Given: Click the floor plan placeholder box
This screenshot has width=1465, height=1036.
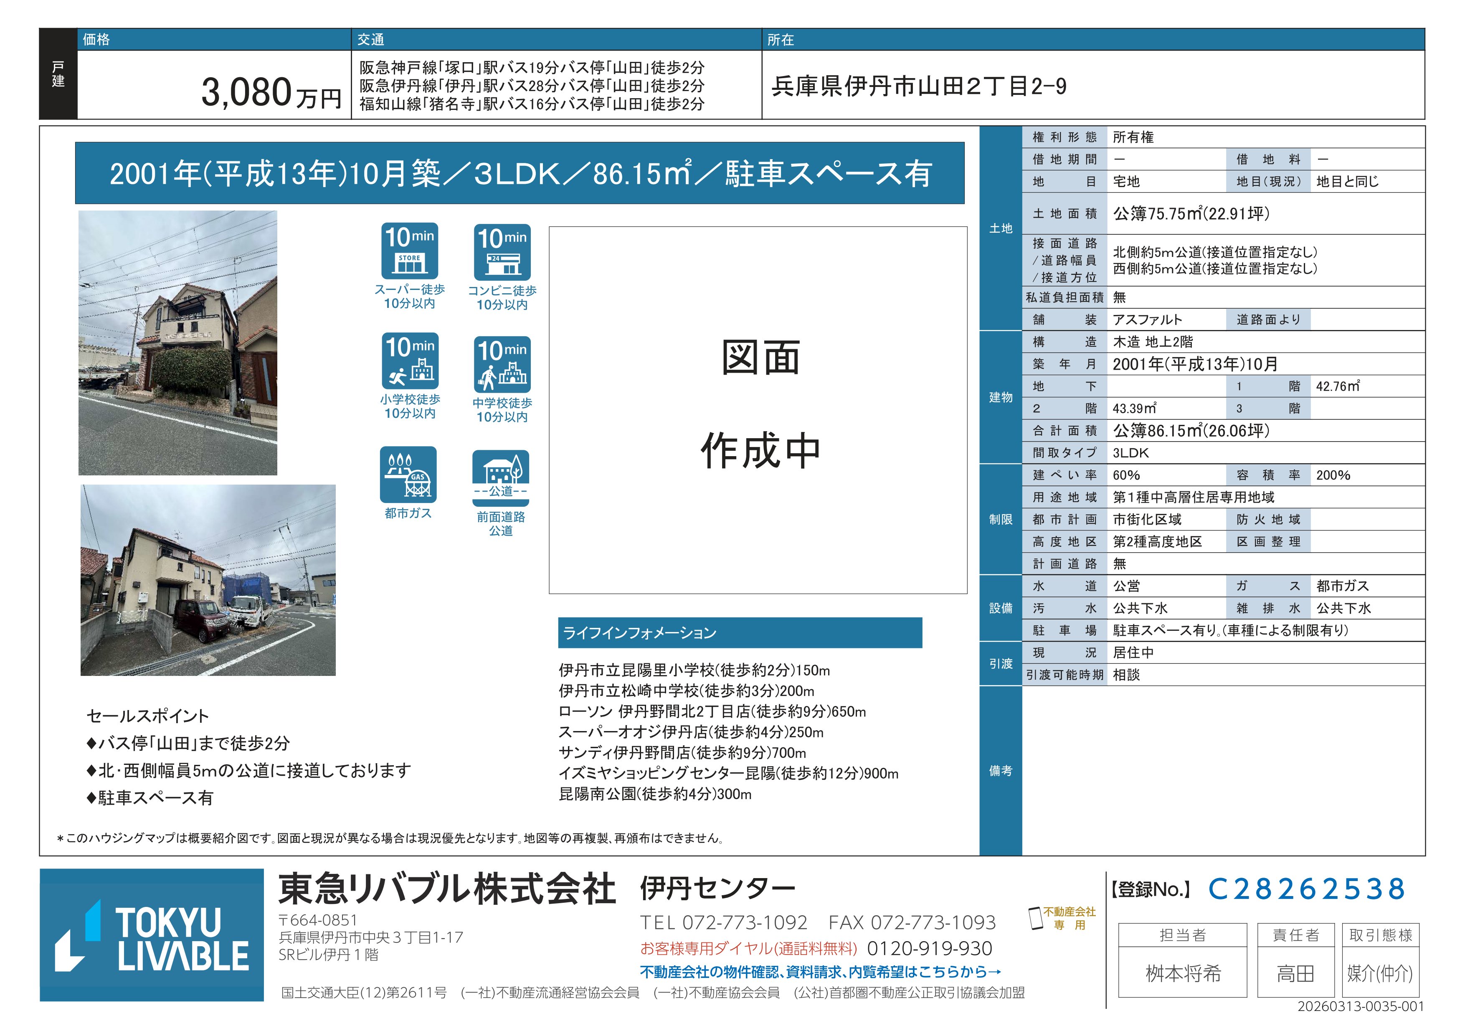Looking at the screenshot, I should (x=758, y=410).
